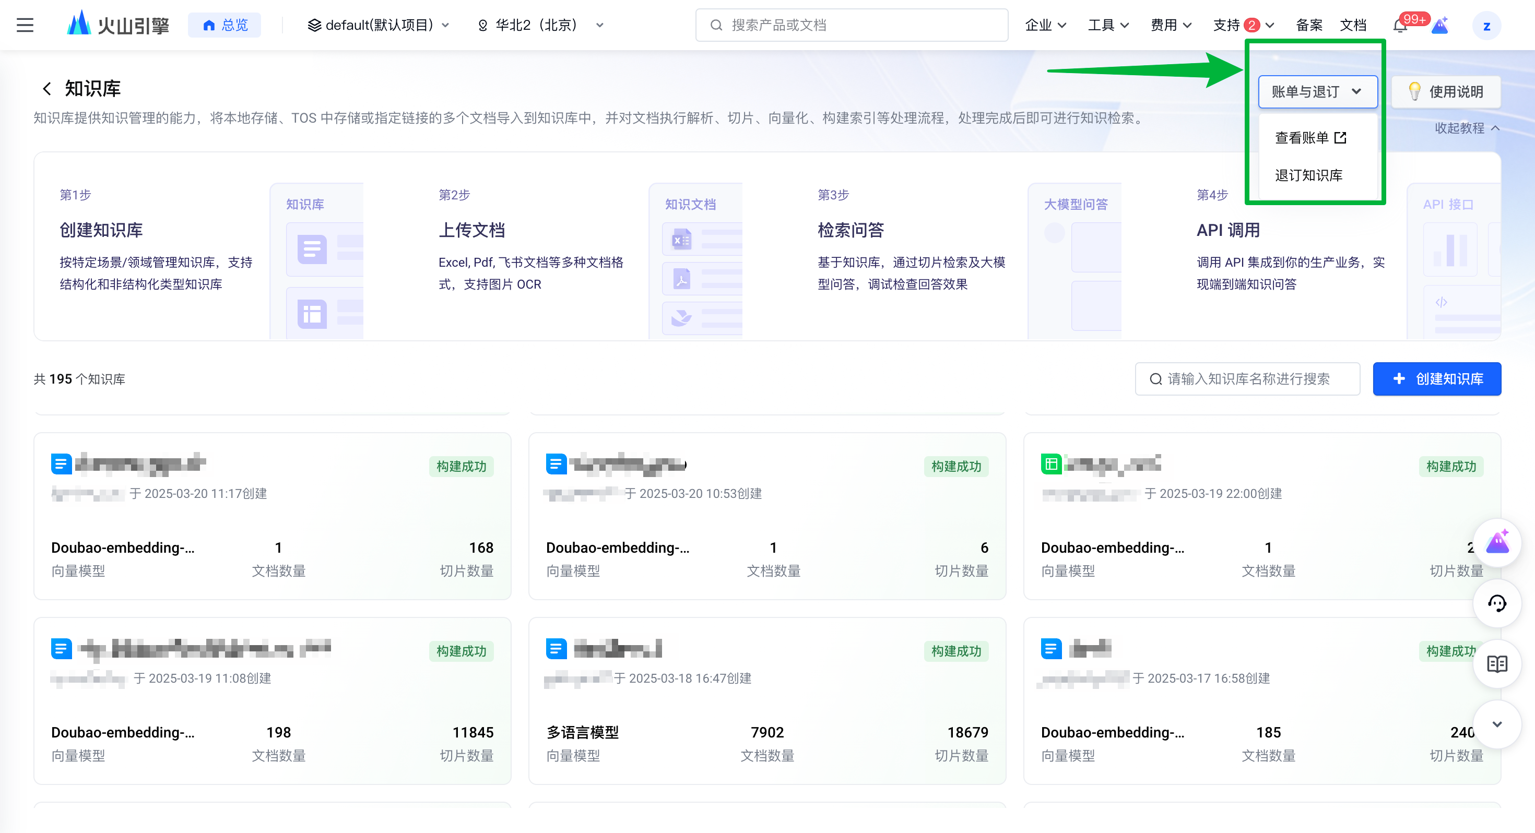Click 构建成功 tag on card with 多语言模型

pyautogui.click(x=956, y=651)
